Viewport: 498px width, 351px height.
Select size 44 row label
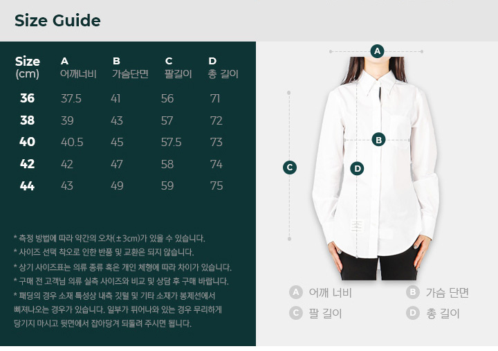(27, 186)
